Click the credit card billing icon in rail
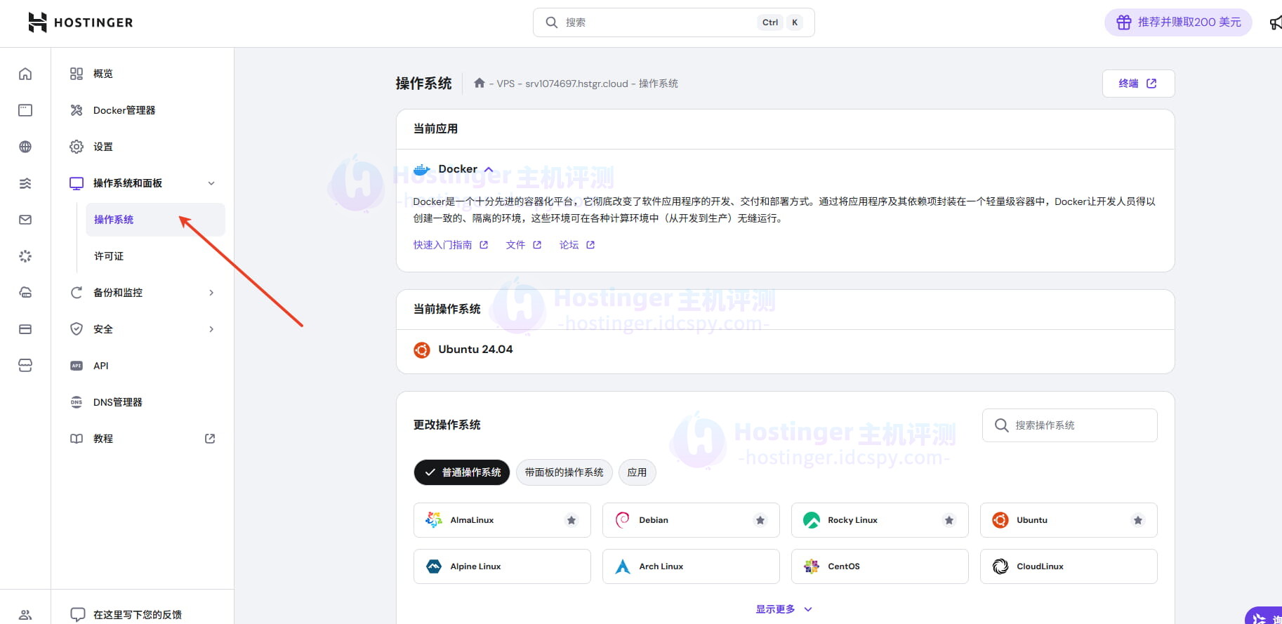1282x624 pixels. (25, 329)
